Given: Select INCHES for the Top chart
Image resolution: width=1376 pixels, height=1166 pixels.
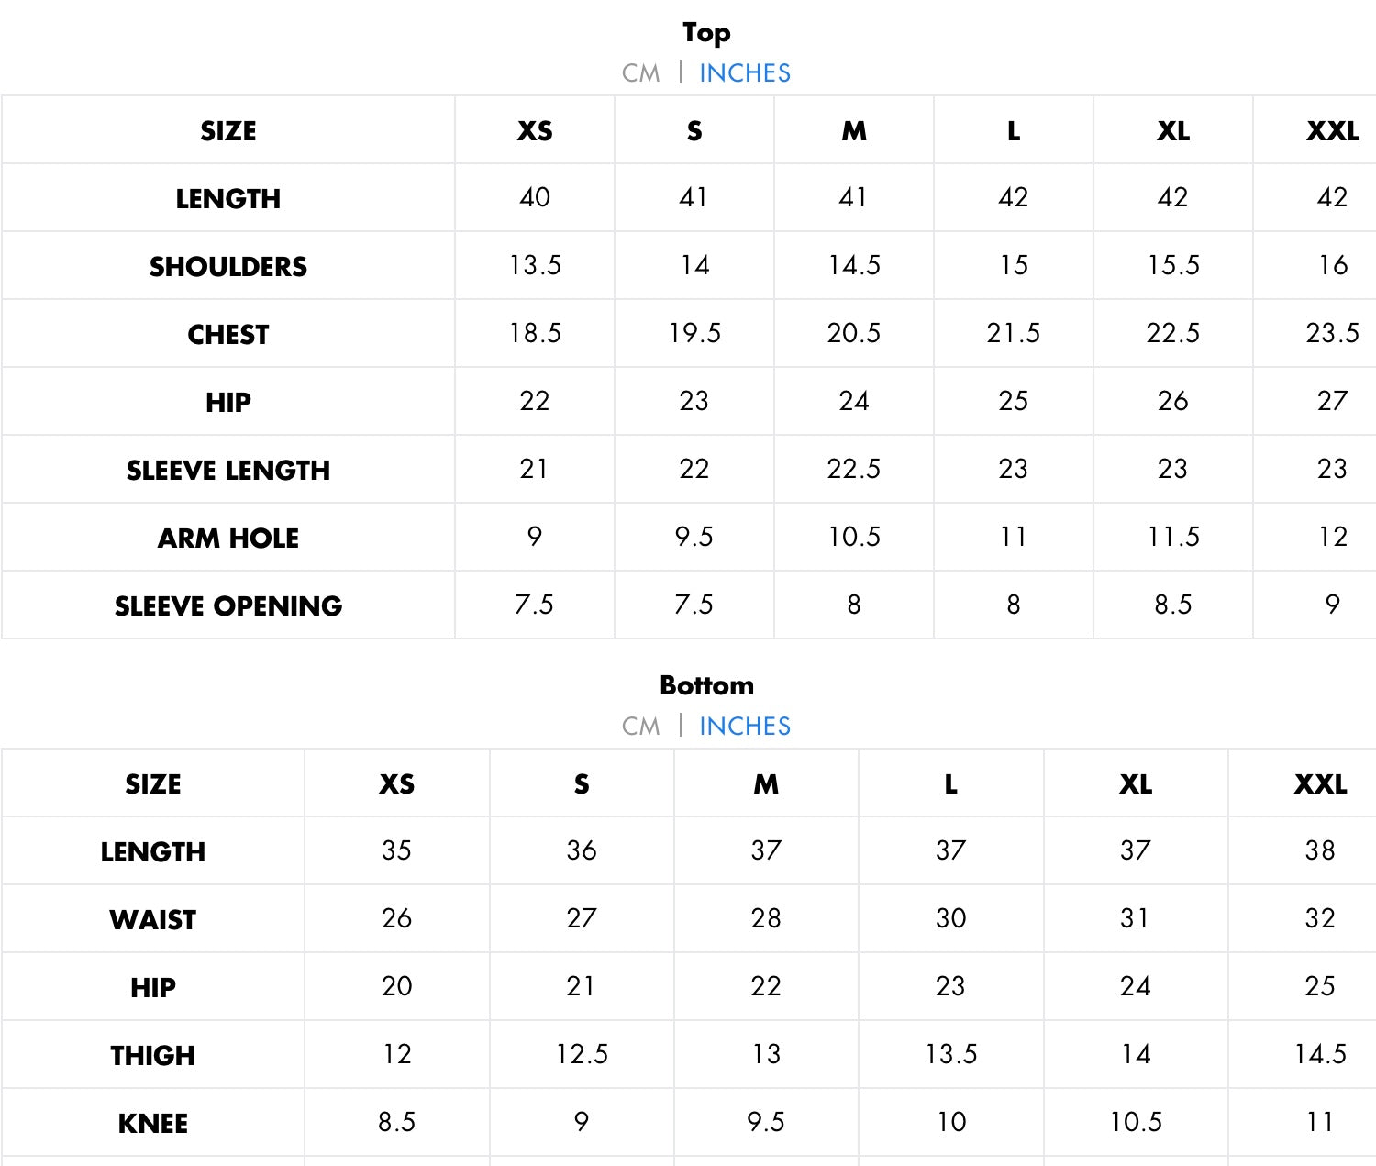Looking at the screenshot, I should click(x=744, y=73).
